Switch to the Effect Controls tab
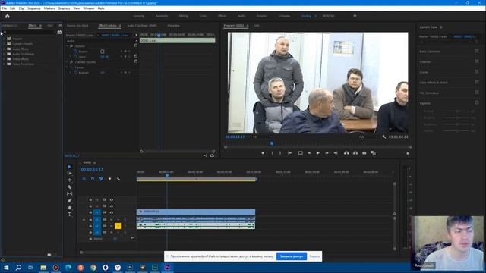 [108, 26]
